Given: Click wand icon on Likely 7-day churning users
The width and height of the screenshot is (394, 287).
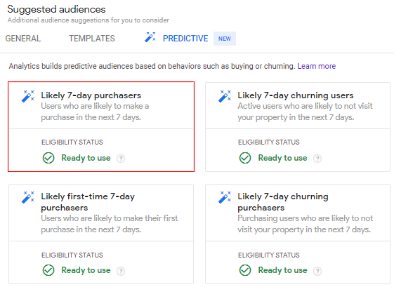Looking at the screenshot, I should (225, 96).
